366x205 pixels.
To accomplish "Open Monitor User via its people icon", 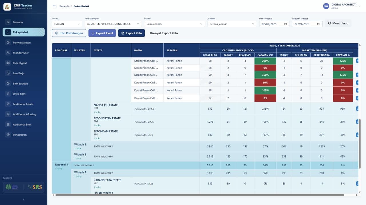I will tap(8, 53).
